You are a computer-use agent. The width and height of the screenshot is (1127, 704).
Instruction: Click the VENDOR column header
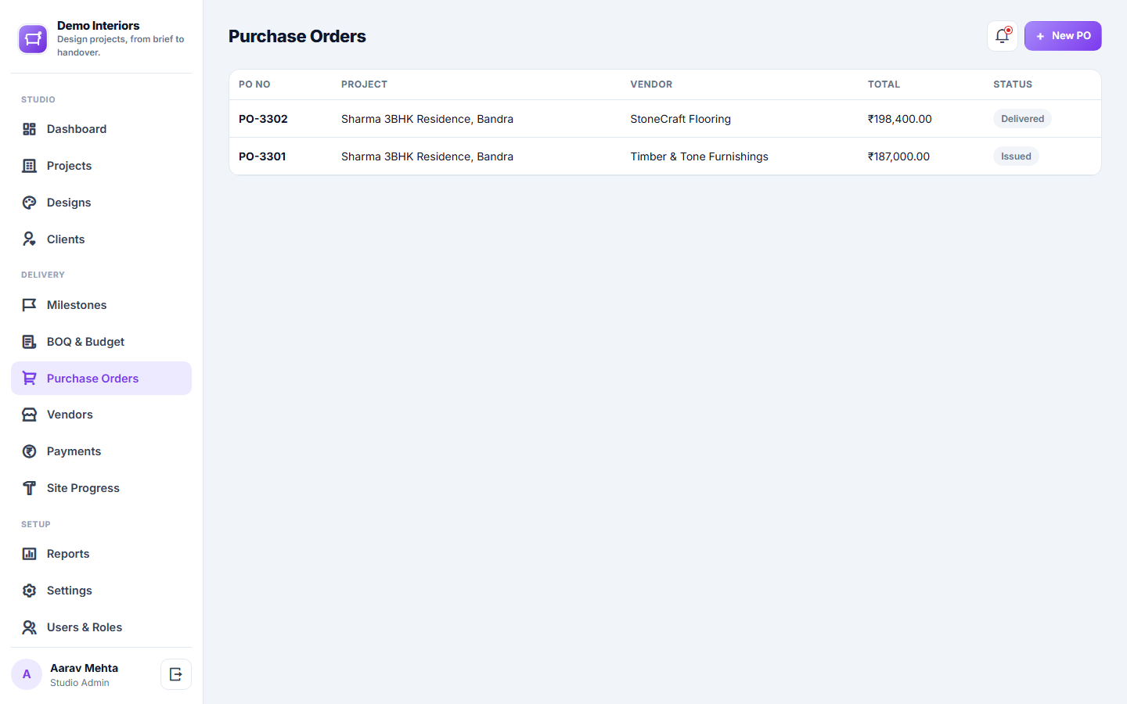651,84
